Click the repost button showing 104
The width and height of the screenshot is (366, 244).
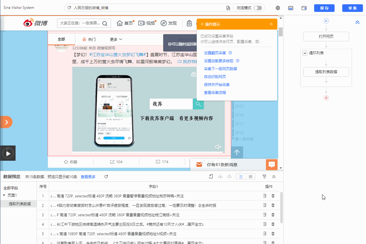pyautogui.click(x=116, y=162)
